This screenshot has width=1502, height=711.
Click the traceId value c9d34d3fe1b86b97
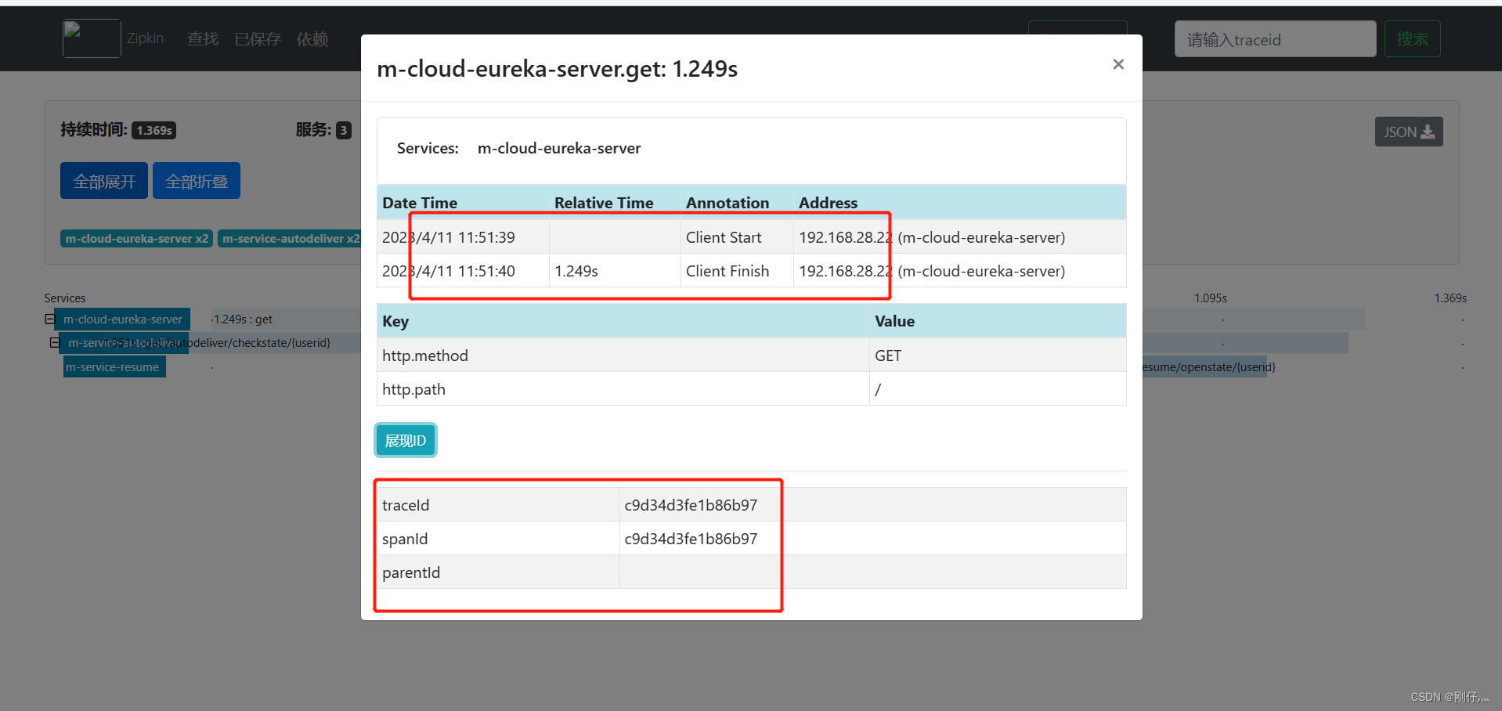point(691,505)
